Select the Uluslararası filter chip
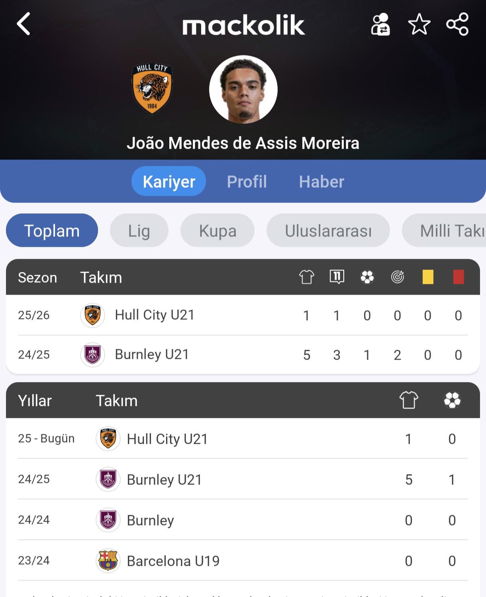Image resolution: width=486 pixels, height=597 pixels. point(328,231)
